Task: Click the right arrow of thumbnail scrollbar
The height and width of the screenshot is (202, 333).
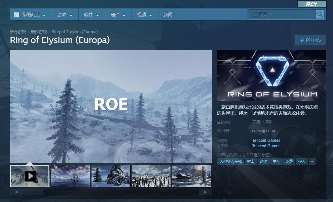Action: coord(206,192)
